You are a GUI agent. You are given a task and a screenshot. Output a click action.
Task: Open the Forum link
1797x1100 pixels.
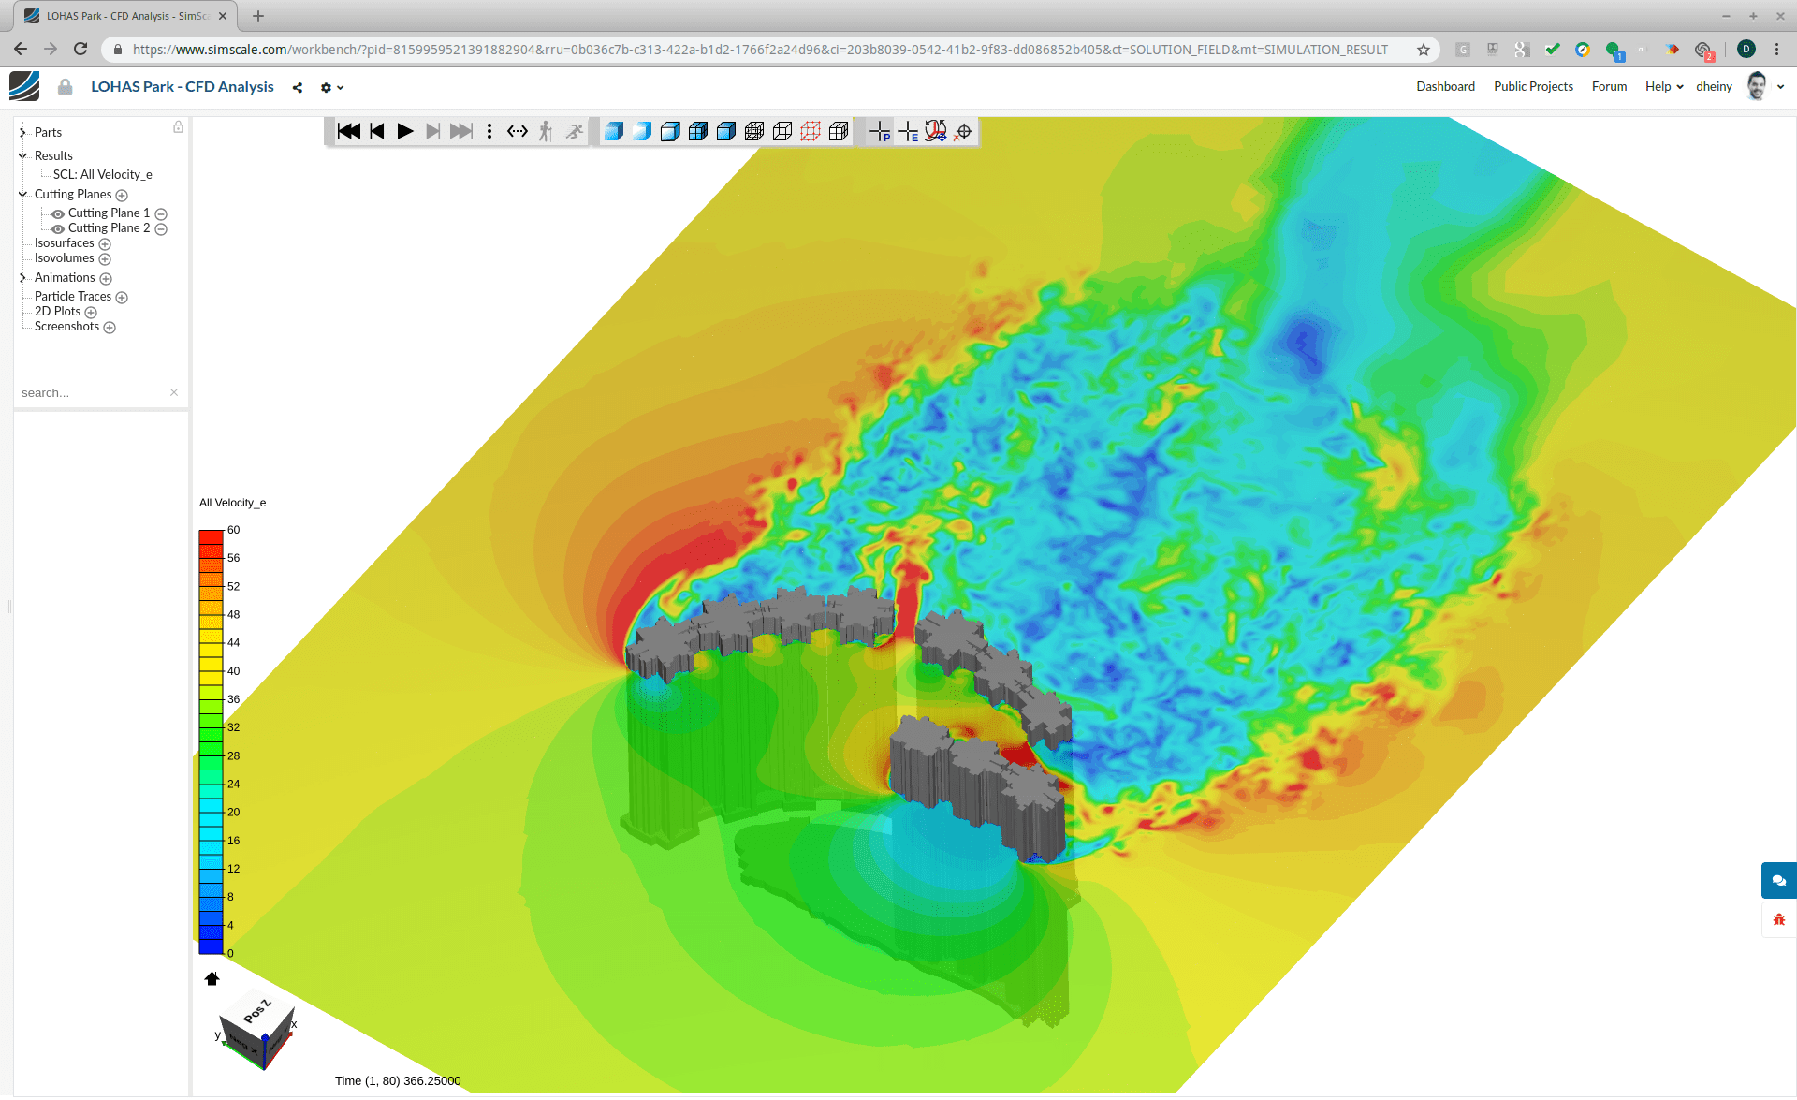coord(1609,86)
